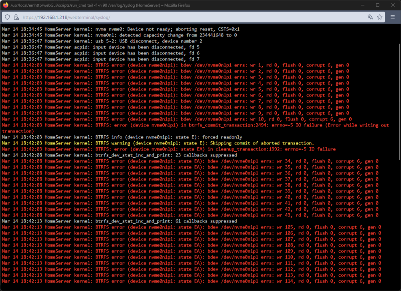Screen dimensions: 401x291
Task: Click the 'forced readonly' info line
Action: click(x=122, y=137)
